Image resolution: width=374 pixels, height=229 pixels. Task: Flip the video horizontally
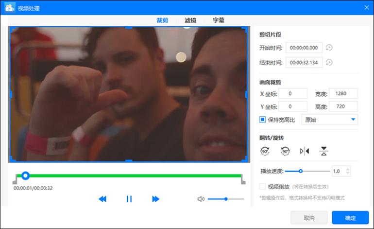[x=305, y=151]
